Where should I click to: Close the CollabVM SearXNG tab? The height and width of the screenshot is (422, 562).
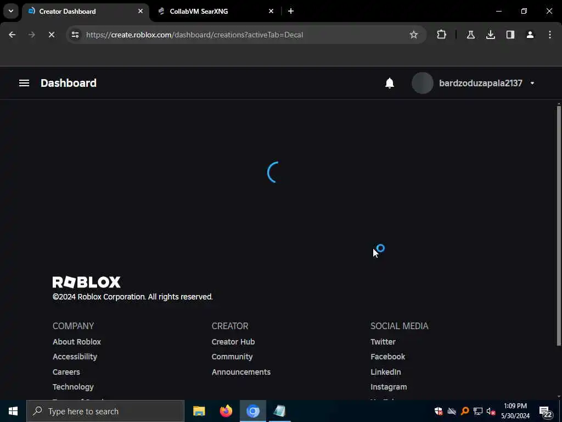271,11
